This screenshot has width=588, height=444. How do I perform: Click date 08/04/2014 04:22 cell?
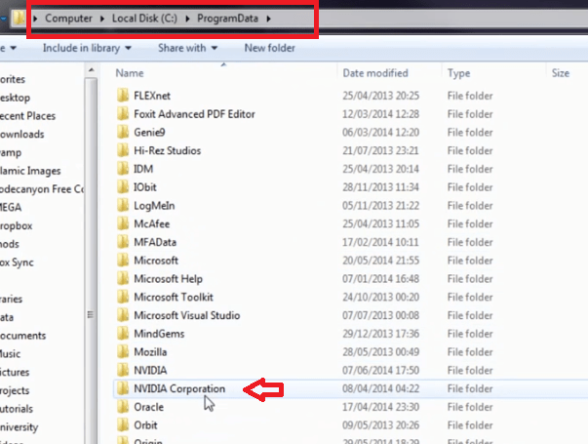tap(380, 388)
